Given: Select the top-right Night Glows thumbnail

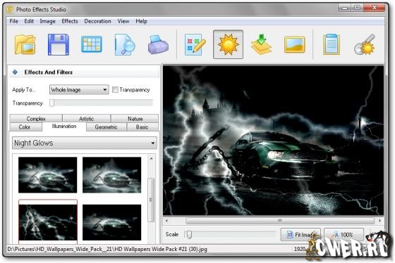Looking at the screenshot, I should 112,175.
